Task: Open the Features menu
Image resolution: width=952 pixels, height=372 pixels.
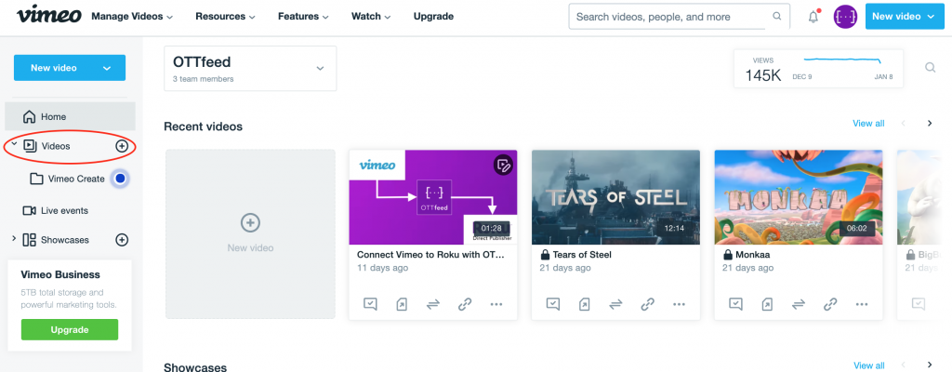Action: click(x=303, y=17)
